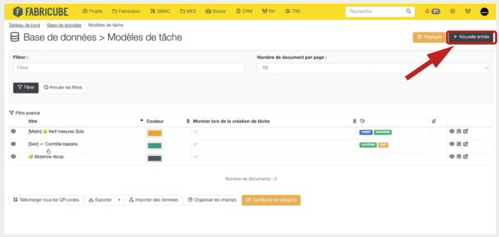499x237 pixels.
Task: Click the teal swatch for Contrôle bassins
Action: click(x=154, y=146)
